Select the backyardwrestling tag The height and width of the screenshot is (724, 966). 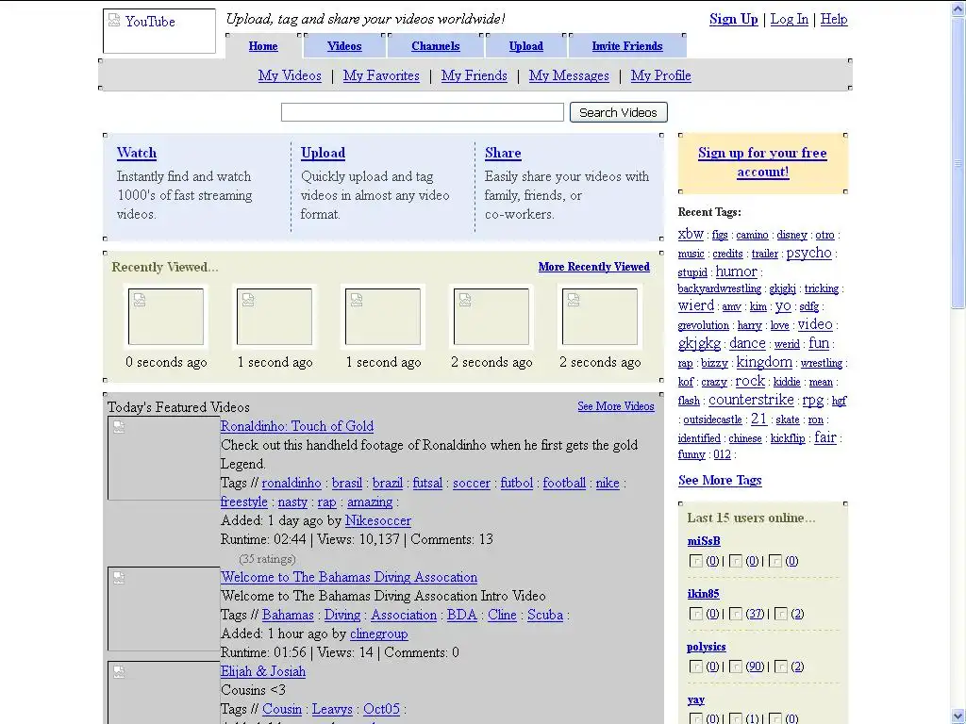point(720,288)
